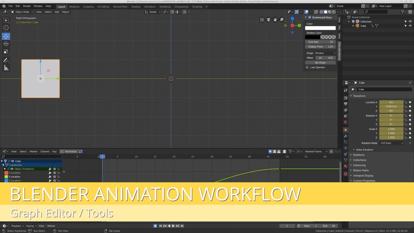
Task: Open the Channel menu in the Graph Editor
Action: (45, 151)
